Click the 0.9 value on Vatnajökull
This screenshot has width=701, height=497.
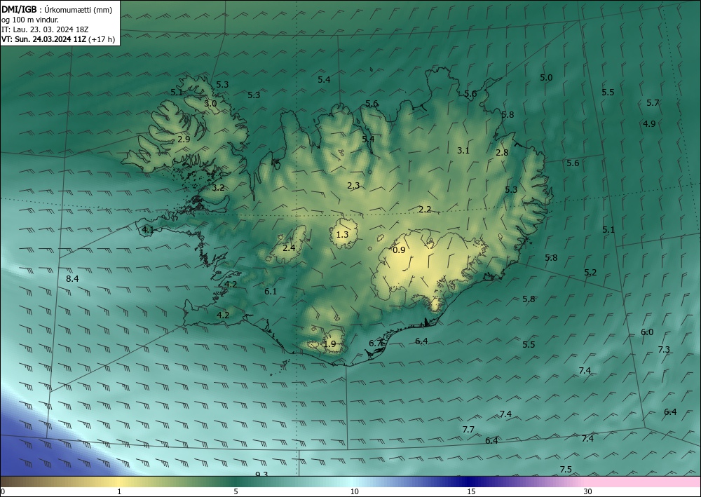click(x=399, y=250)
